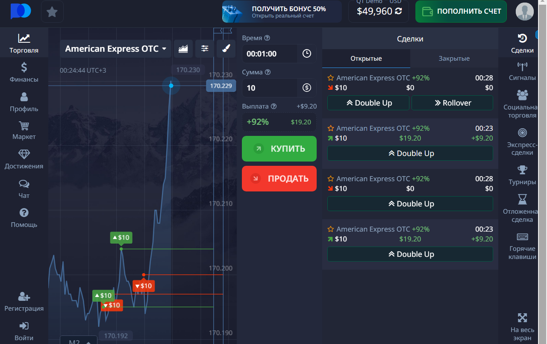Click Double Up on fourth trade

(x=410, y=254)
